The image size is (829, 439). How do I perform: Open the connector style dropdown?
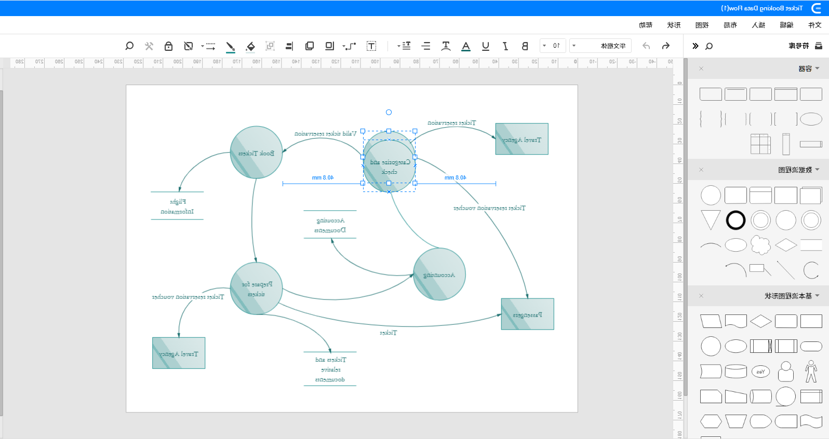[x=349, y=46]
